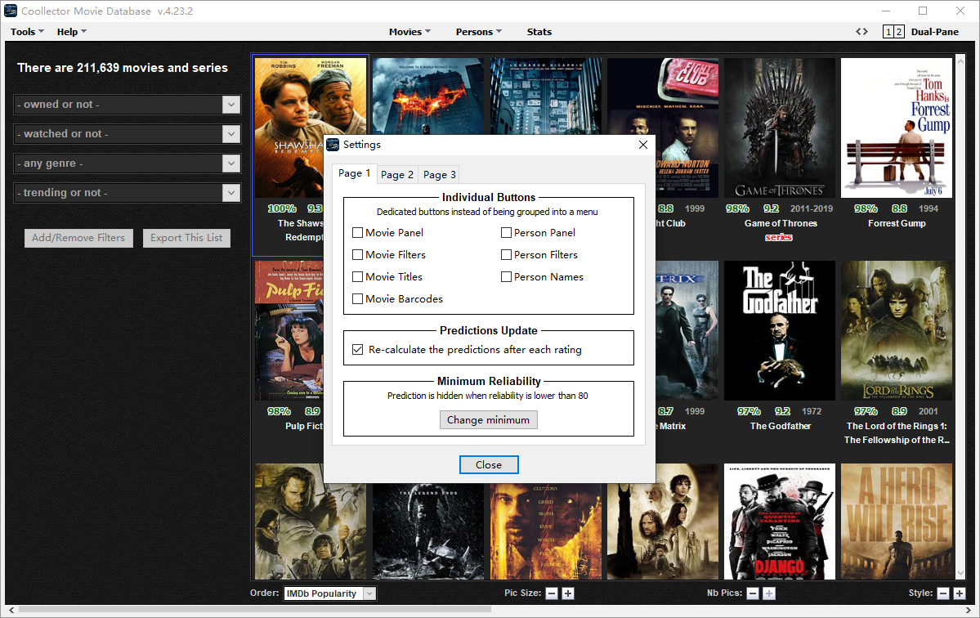Check the Person Filters option
Image resolution: width=980 pixels, height=618 pixels.
pyautogui.click(x=507, y=255)
